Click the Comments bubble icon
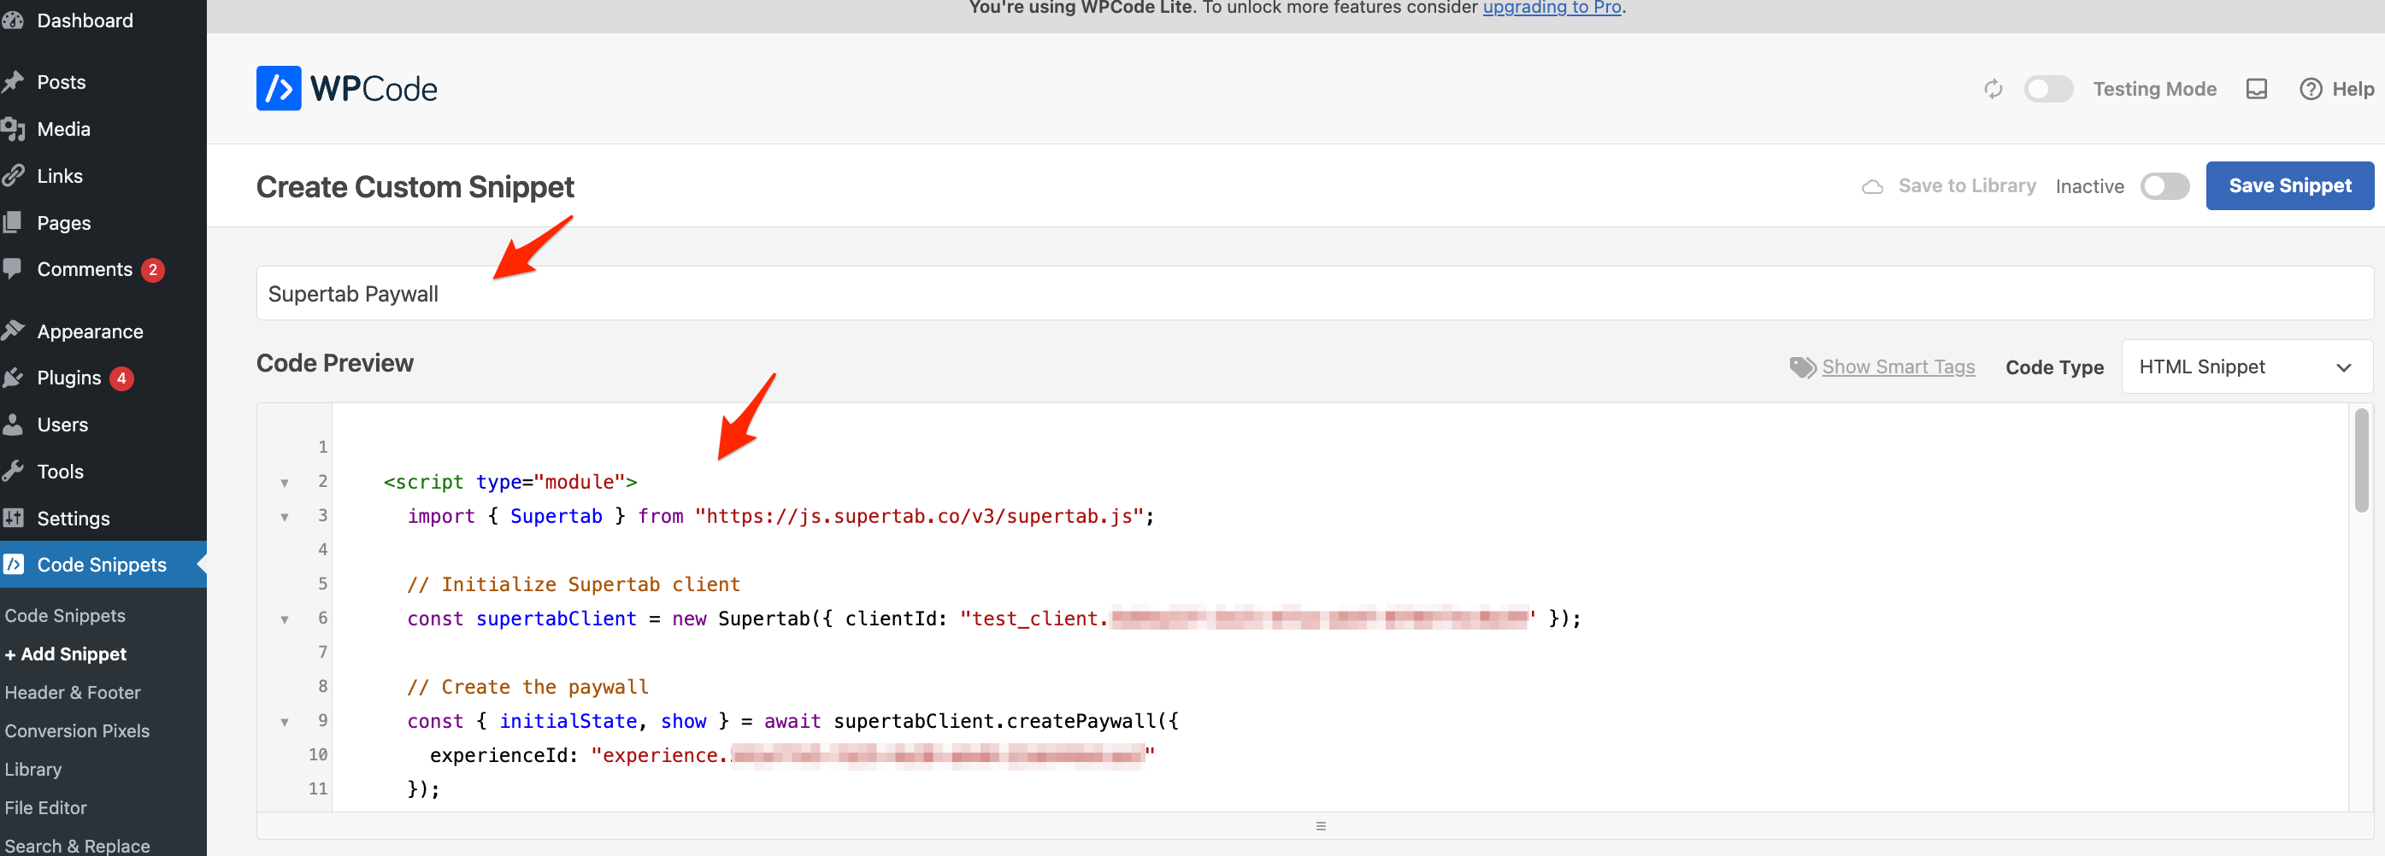 pyautogui.click(x=13, y=269)
